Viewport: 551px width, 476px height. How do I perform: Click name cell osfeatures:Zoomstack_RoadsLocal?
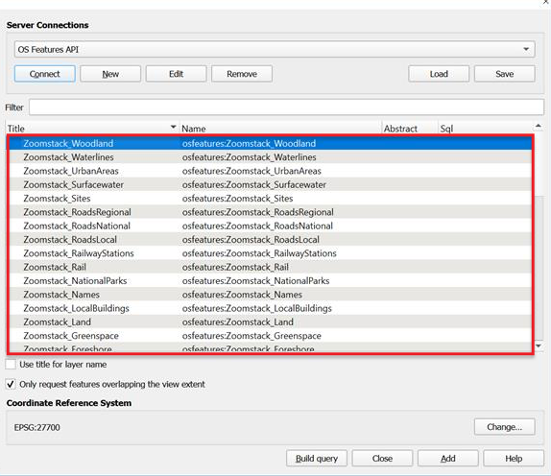(251, 239)
